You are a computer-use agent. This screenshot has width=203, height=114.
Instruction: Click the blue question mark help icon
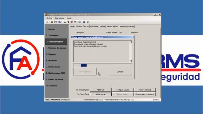click(84, 22)
